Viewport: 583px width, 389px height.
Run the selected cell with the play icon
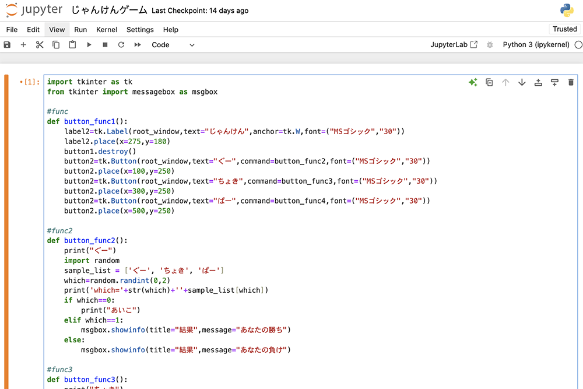pos(89,45)
